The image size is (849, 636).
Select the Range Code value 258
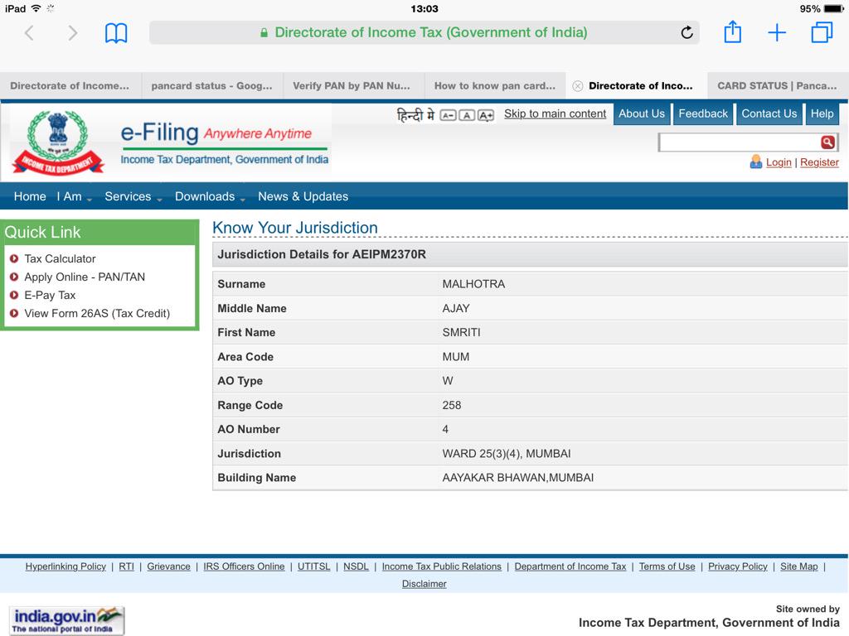[452, 405]
